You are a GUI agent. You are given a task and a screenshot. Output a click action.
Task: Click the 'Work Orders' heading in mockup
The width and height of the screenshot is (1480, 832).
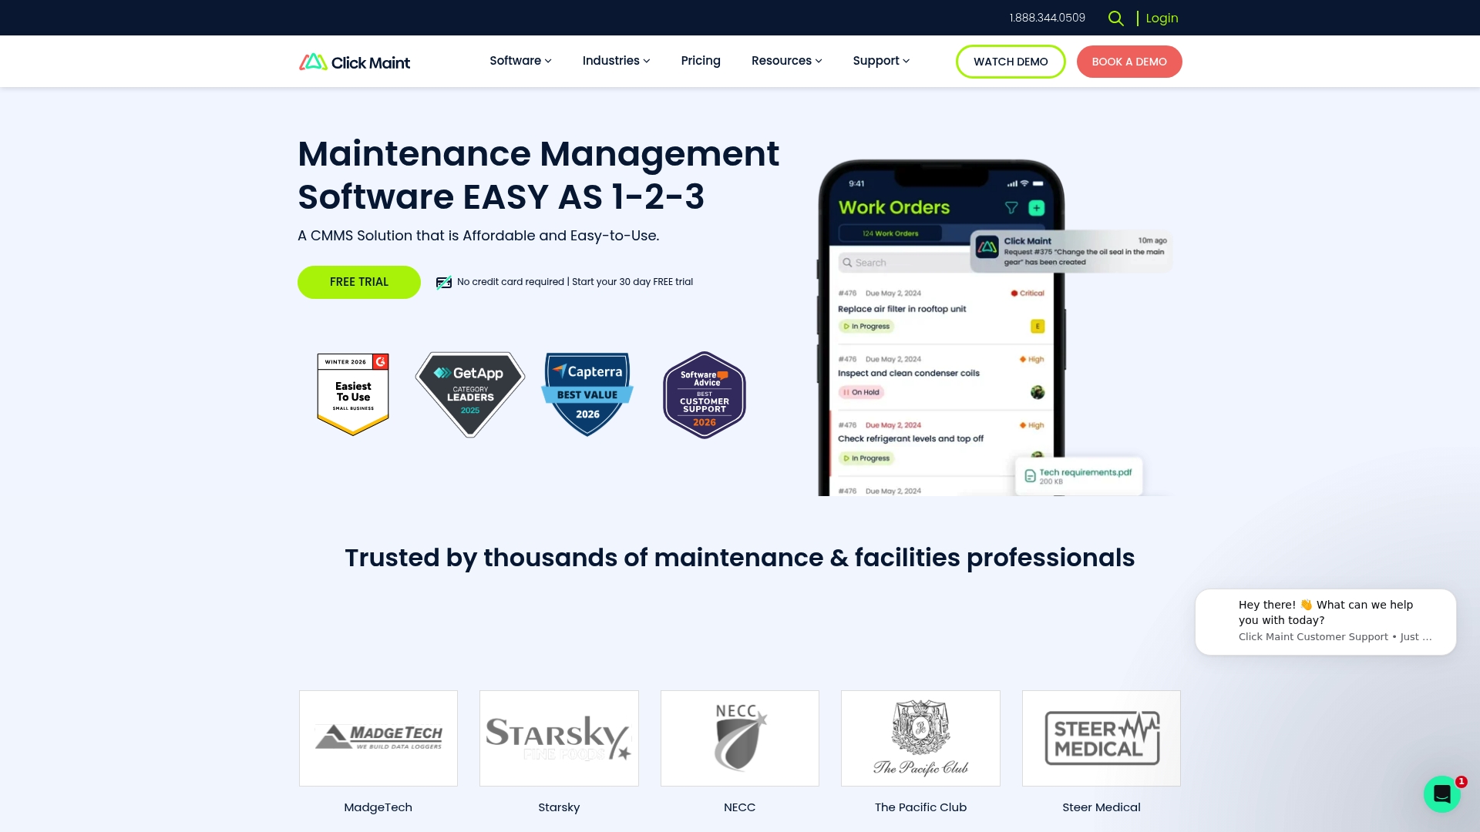tap(894, 207)
